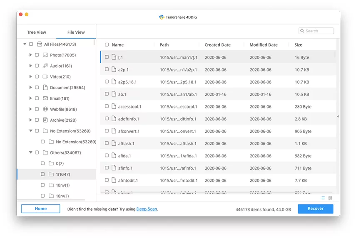Open the Deep Scan link
The height and width of the screenshot is (238, 356).
[x=147, y=209]
